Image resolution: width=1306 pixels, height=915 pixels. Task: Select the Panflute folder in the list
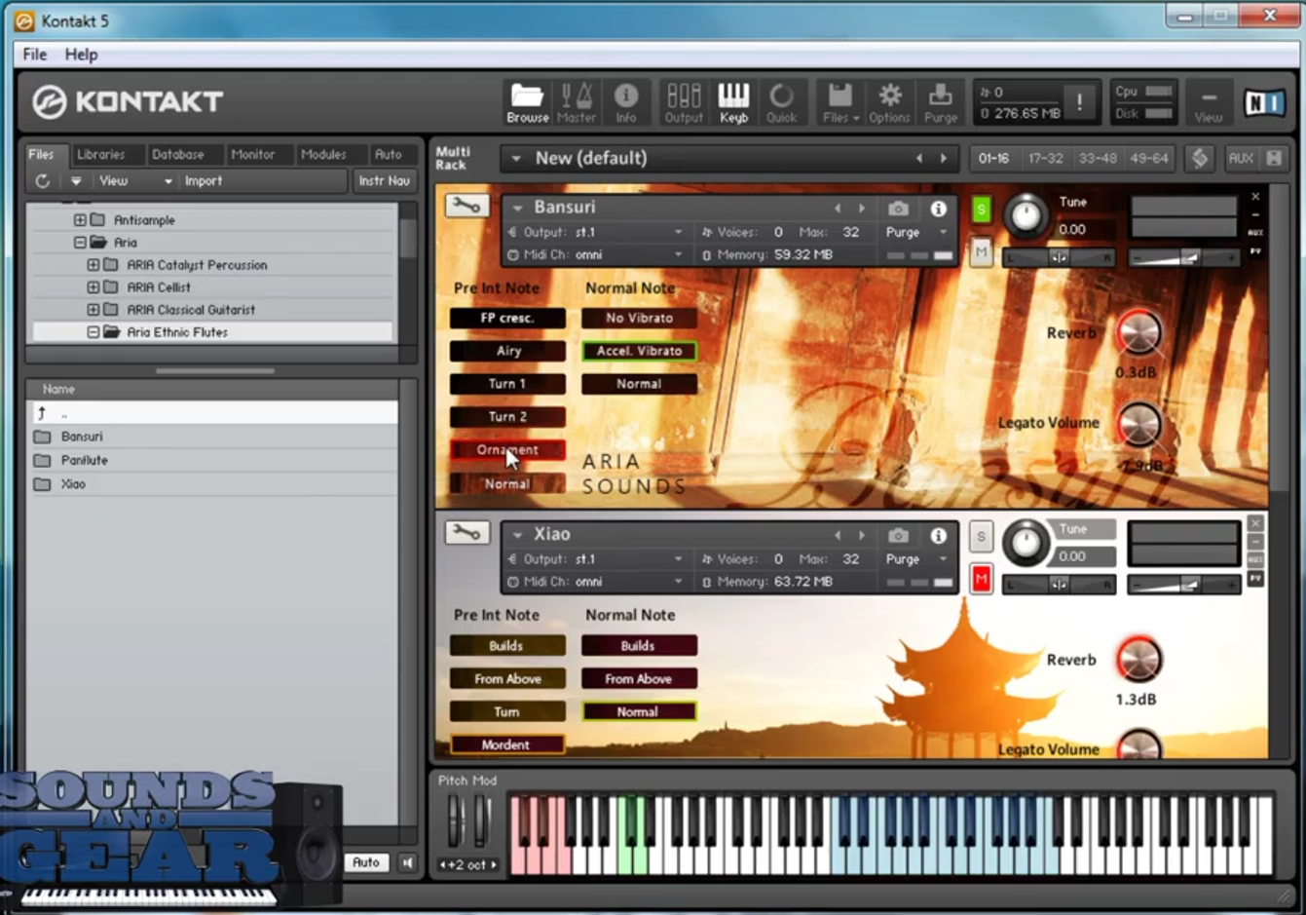pyautogui.click(x=210, y=460)
